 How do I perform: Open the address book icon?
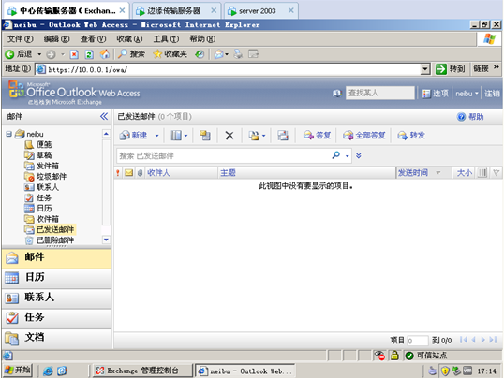click(x=337, y=94)
